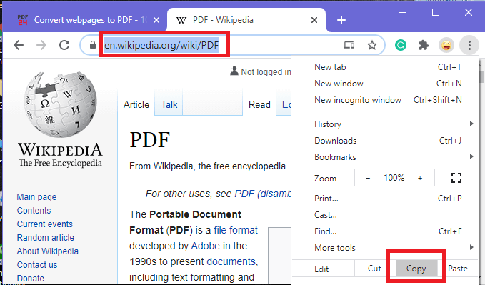Click the browser Forward arrow
485x285 pixels.
[x=41, y=45]
